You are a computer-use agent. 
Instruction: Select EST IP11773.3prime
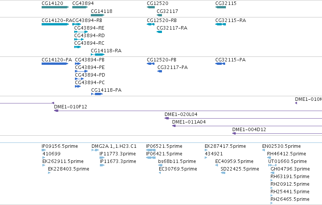pos(102,158)
